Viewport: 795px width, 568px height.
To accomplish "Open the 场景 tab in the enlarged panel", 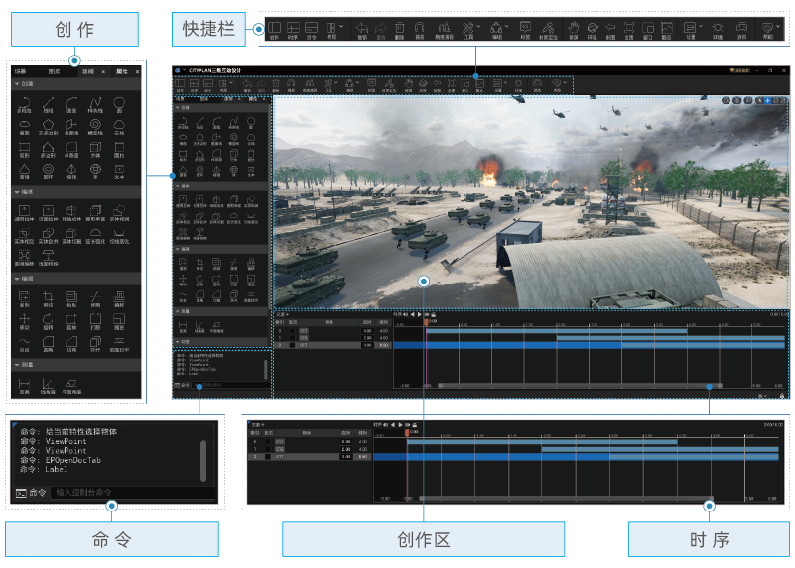I will (21, 72).
